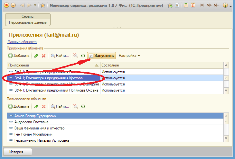The width and height of the screenshot is (235, 159).
Task: Select row Ваша фамилия имя и отчество
Action: [x=115, y=128]
